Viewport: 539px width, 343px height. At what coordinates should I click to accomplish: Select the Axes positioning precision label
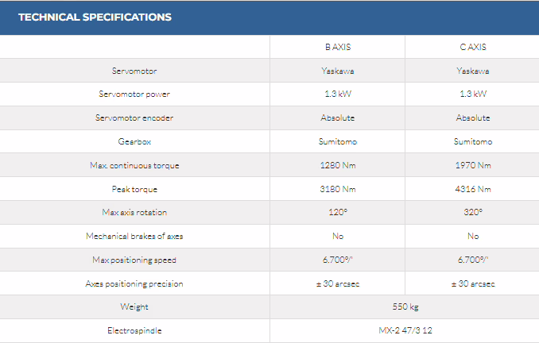pos(134,283)
